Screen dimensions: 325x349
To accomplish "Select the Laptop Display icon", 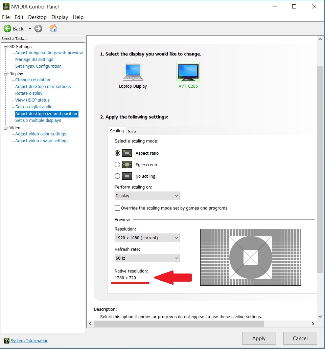I will [x=133, y=72].
